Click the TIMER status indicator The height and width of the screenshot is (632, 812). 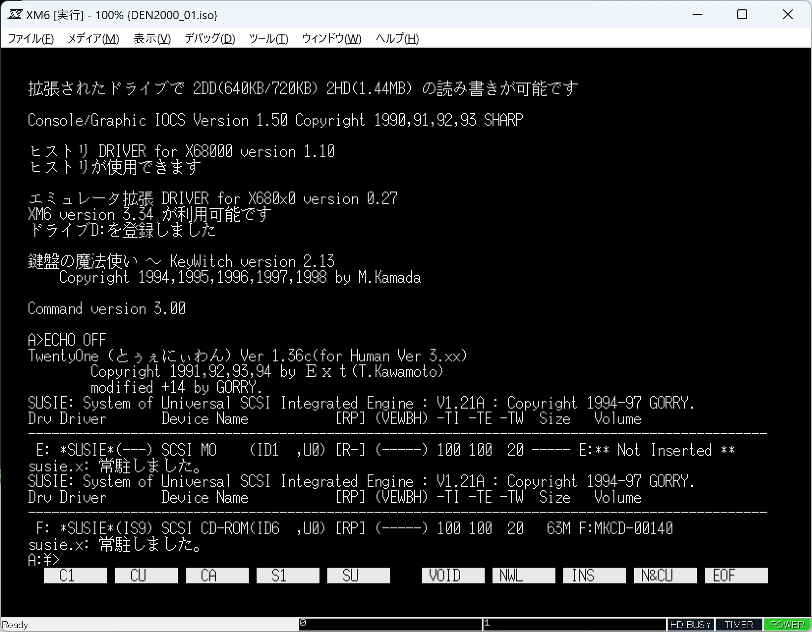pyautogui.click(x=739, y=625)
